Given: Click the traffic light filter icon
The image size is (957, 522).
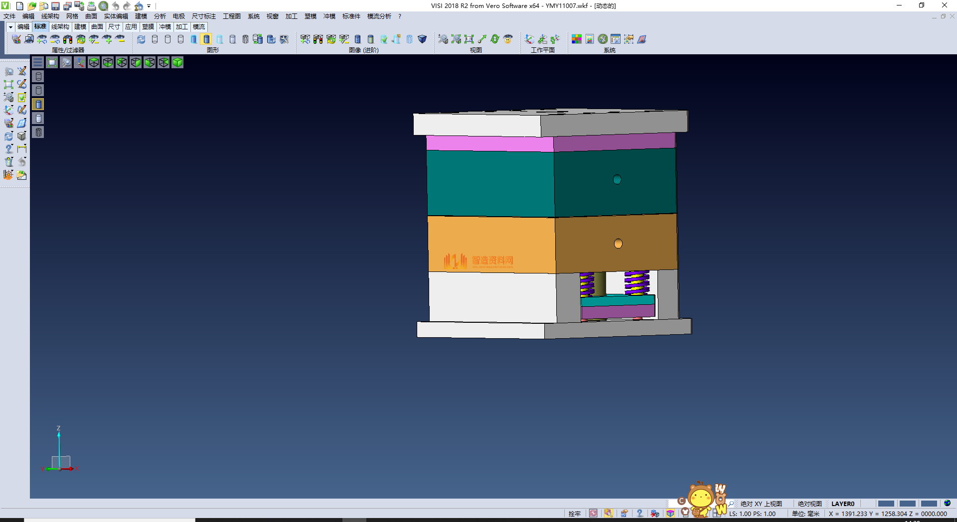Looking at the screenshot, I should pos(68,39).
